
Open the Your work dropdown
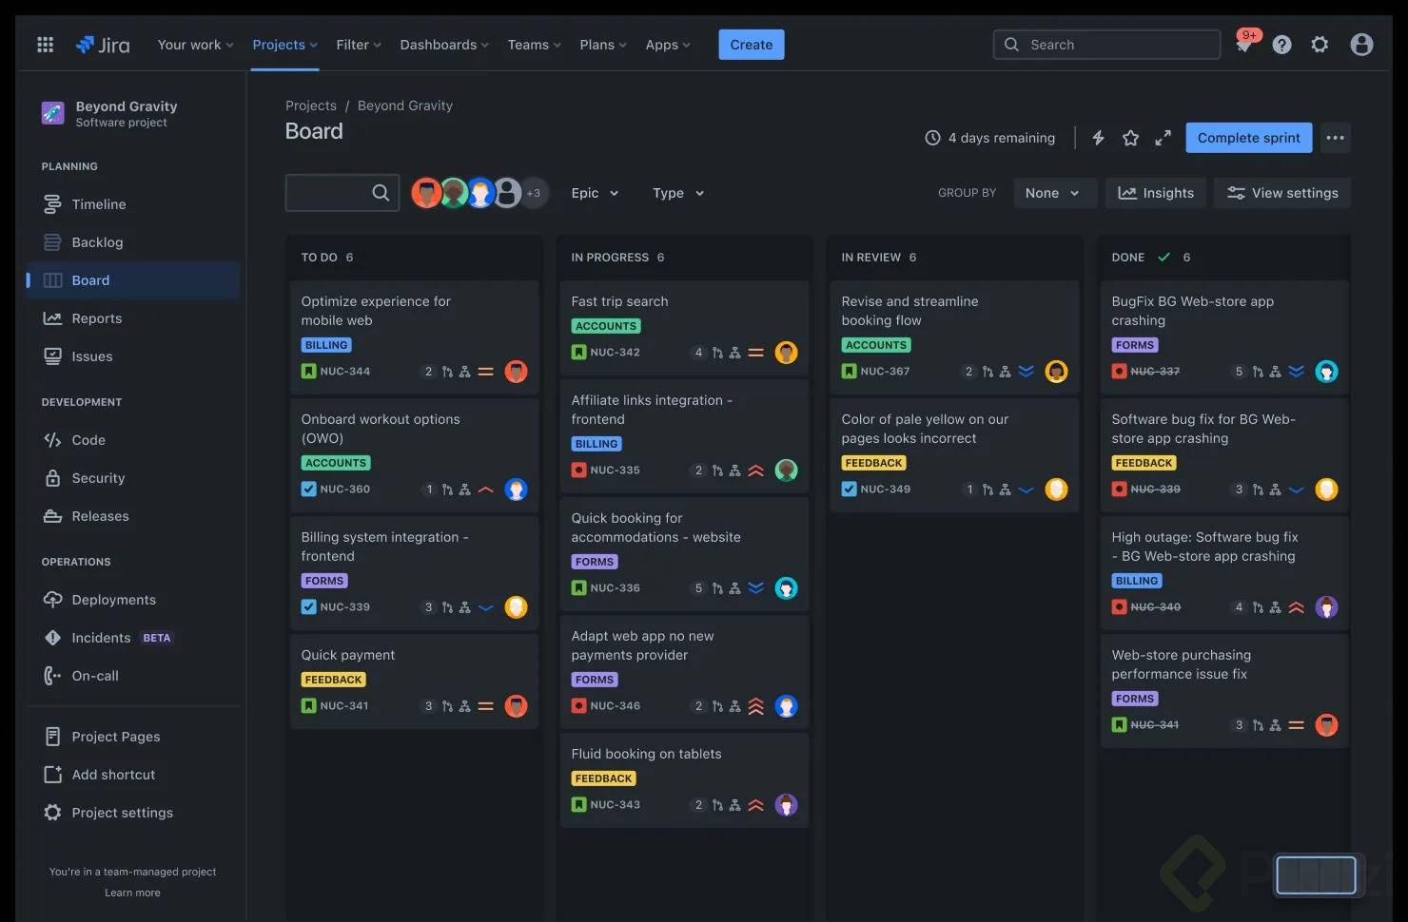pos(195,45)
